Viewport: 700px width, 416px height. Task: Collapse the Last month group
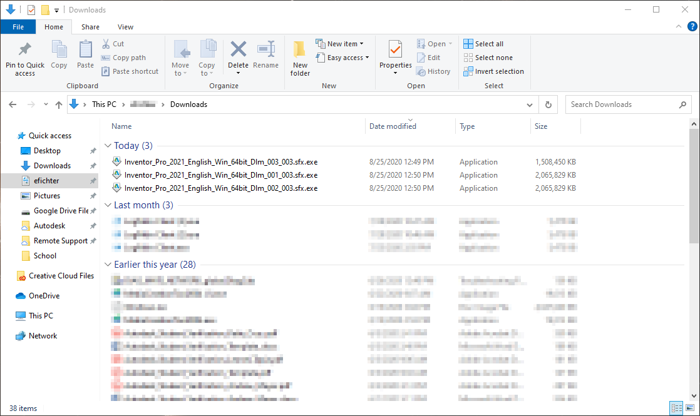click(108, 205)
